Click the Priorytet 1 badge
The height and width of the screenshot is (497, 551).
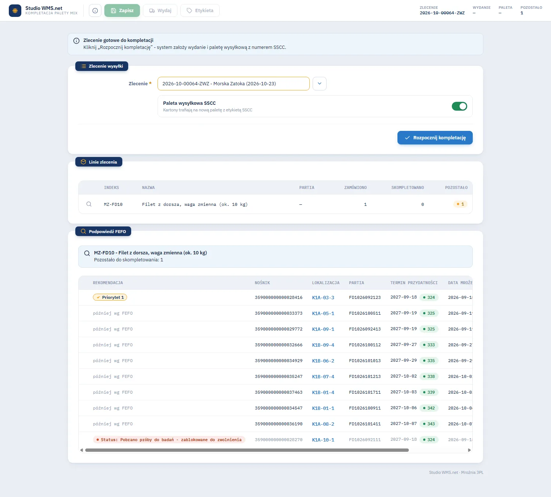click(110, 297)
